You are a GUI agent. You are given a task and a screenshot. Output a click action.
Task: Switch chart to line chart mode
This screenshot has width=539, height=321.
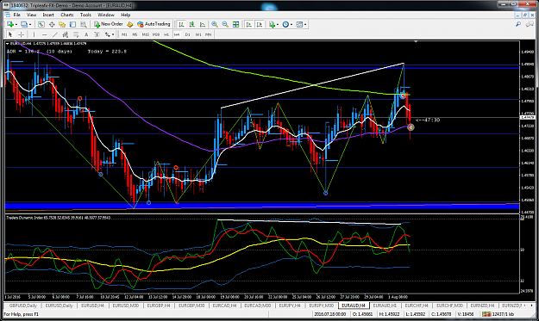(203, 24)
